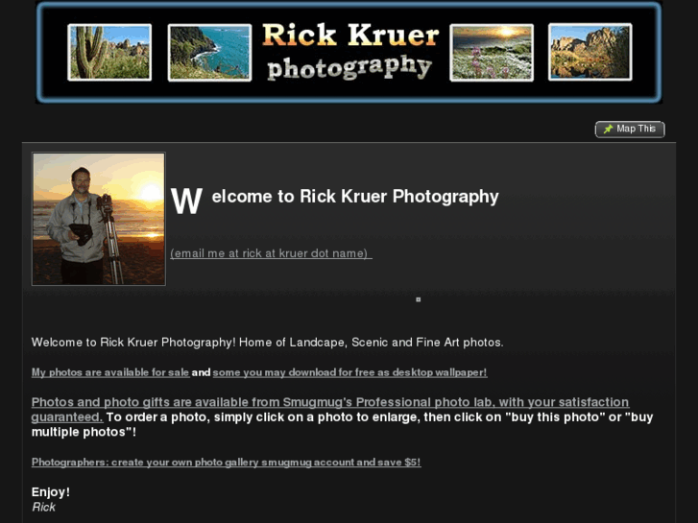The width and height of the screenshot is (698, 523).
Task: Open the free desktop wallpaper download link
Action: (349, 372)
